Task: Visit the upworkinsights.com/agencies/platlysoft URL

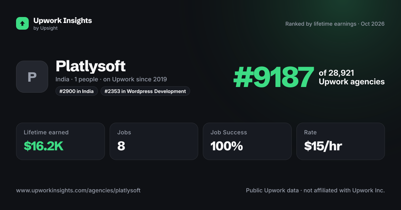Action: pyautogui.click(x=78, y=191)
